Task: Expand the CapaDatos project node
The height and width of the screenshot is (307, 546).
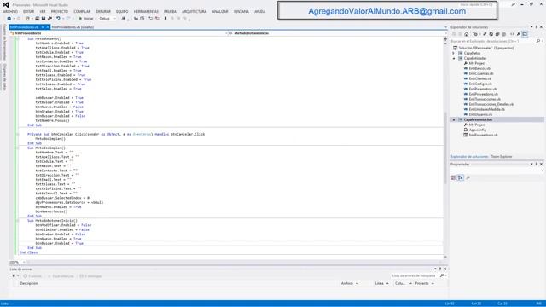Action: coord(454,53)
